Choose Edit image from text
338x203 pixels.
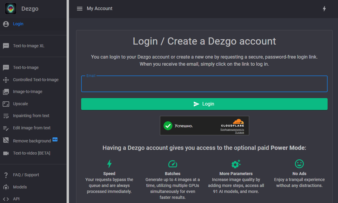(33, 128)
